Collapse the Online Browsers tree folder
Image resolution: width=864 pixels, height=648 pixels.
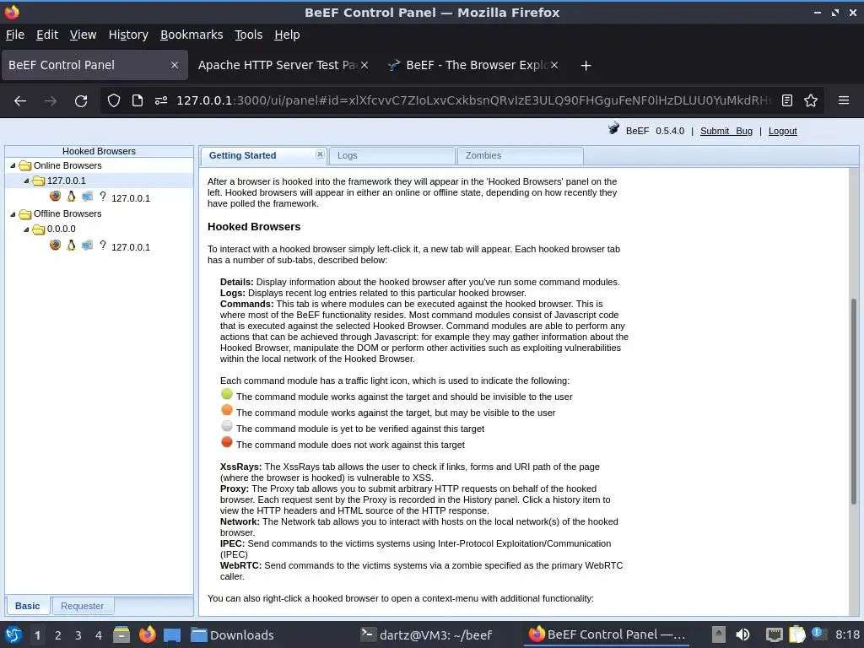[x=13, y=165]
